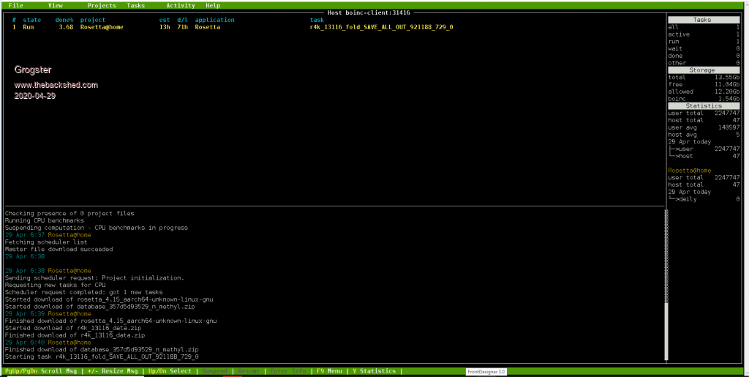Click the Statistics header in the side panel
The image size is (749, 377).
click(x=704, y=105)
